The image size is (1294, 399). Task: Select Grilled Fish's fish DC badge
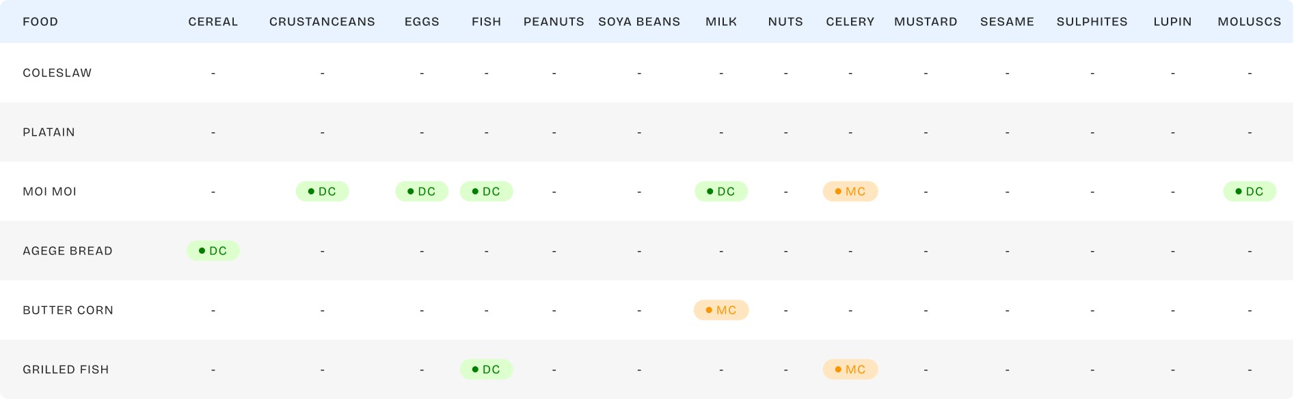coord(486,370)
